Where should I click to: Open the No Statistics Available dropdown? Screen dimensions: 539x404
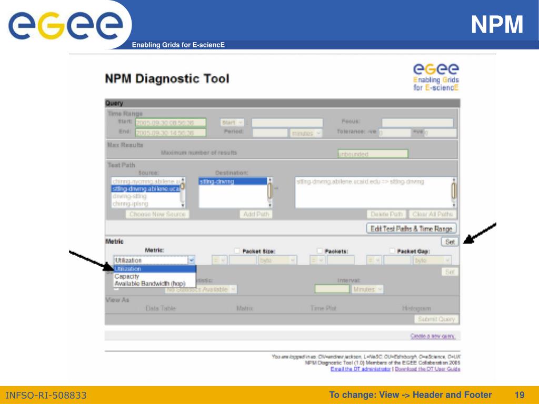click(x=201, y=289)
